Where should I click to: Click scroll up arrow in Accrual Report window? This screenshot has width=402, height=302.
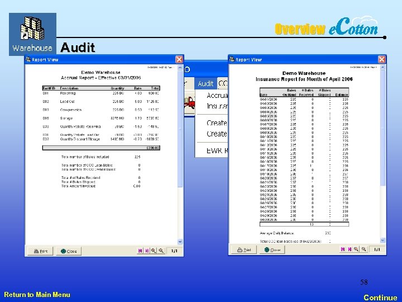click(x=180, y=68)
